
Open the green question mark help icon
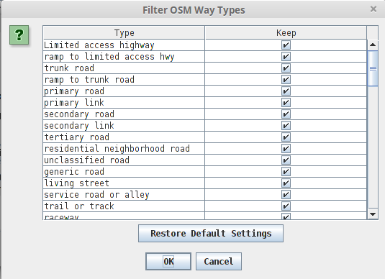(19, 35)
